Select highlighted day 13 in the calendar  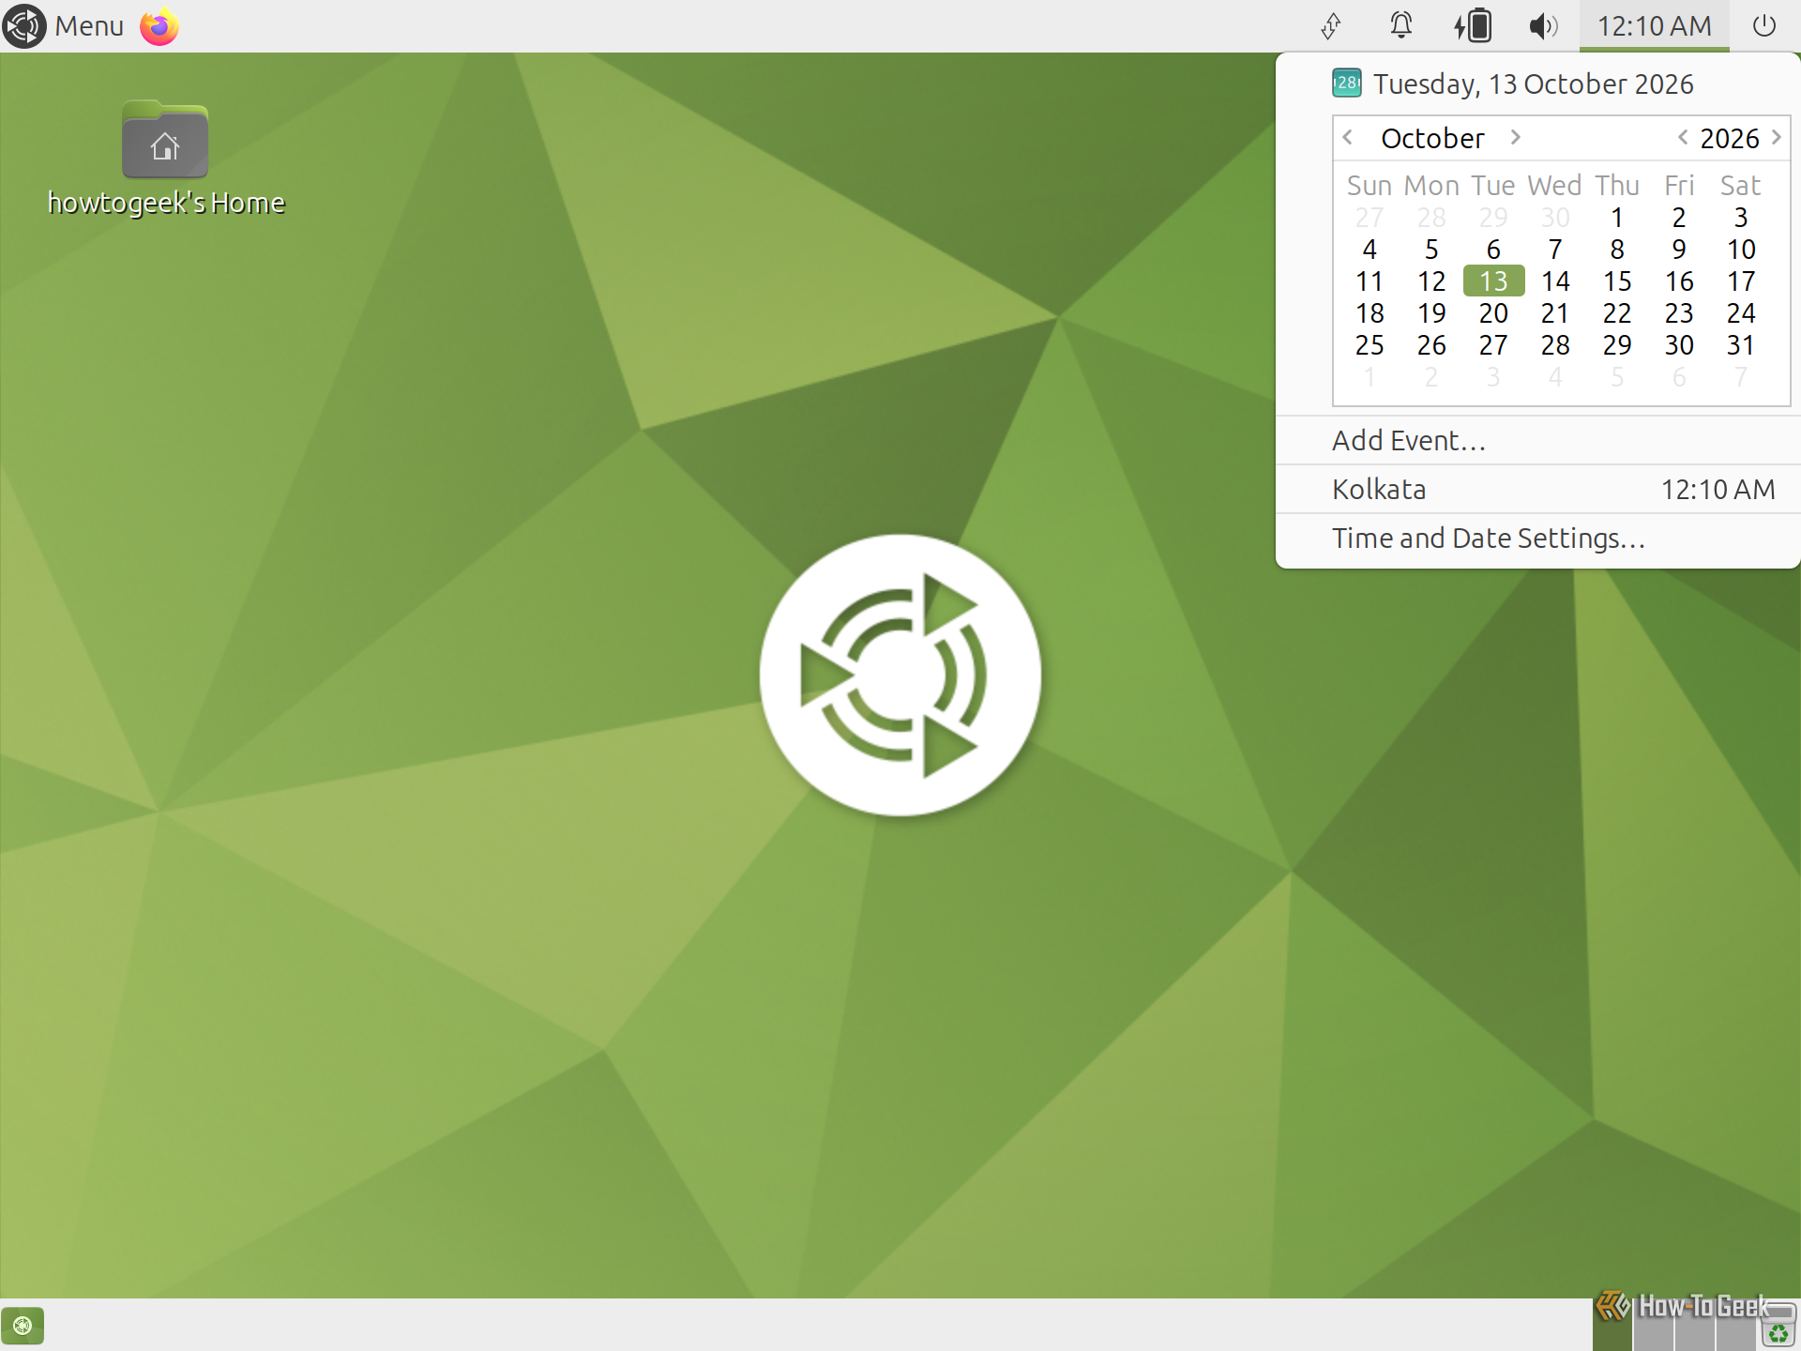1493,281
